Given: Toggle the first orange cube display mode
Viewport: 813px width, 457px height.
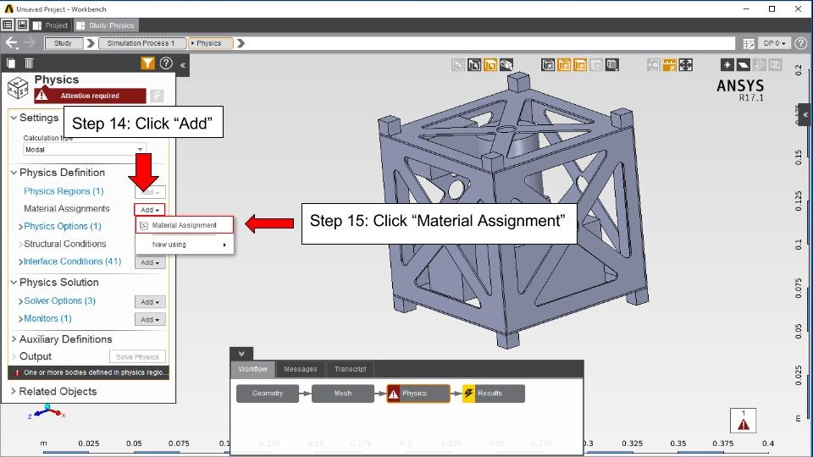Looking at the screenshot, I should pyautogui.click(x=564, y=65).
